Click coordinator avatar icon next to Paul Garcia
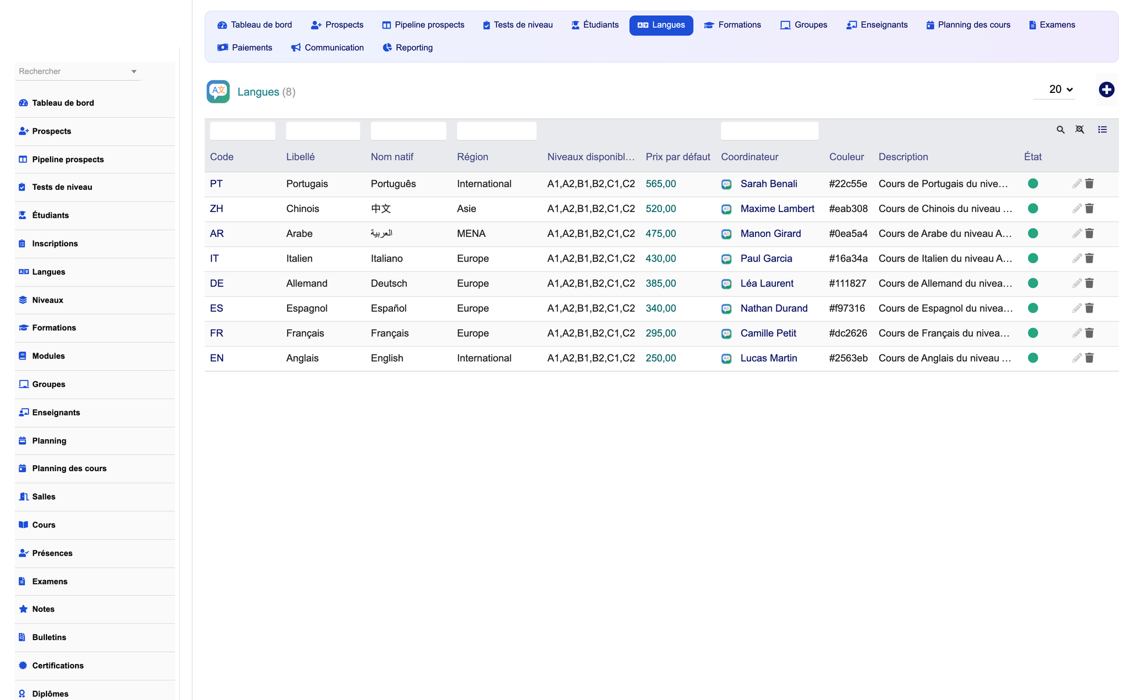This screenshot has height=700, width=1131. point(726,259)
